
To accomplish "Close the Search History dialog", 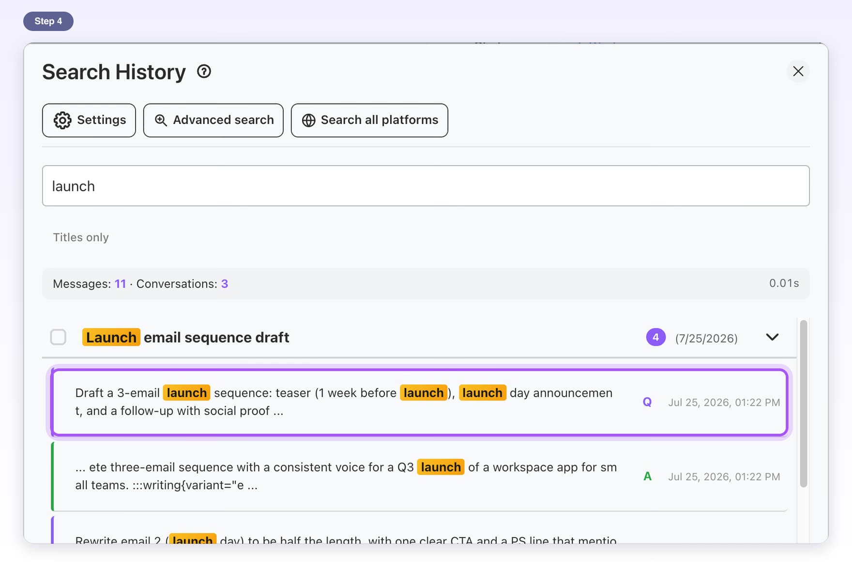I will (798, 71).
